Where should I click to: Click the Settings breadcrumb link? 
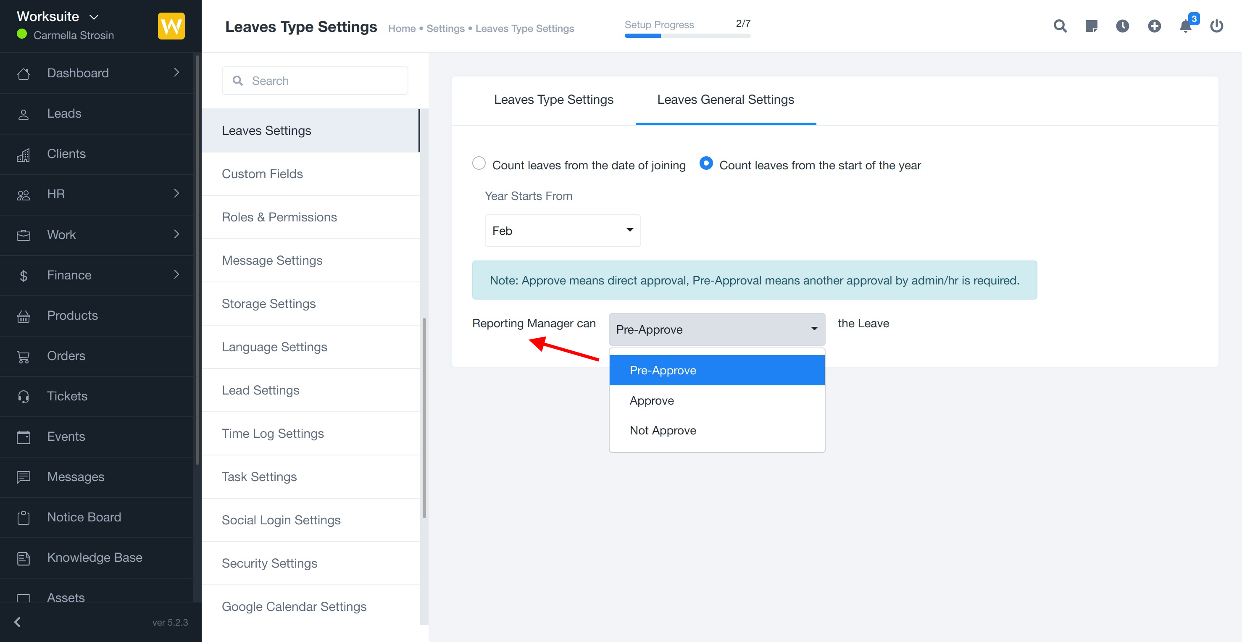[445, 29]
